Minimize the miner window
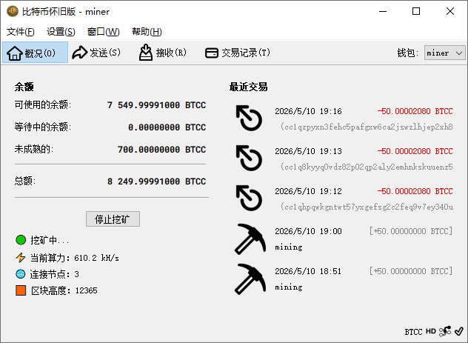The image size is (468, 343). 383,11
